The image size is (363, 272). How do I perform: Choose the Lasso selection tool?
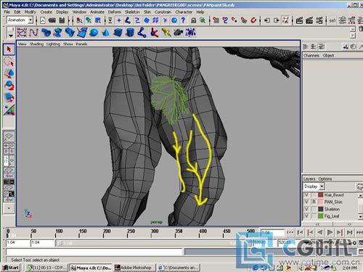tap(9, 62)
